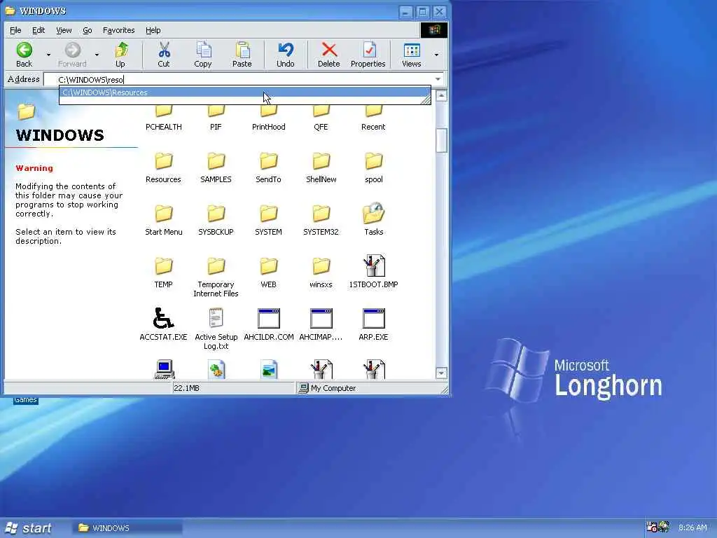This screenshot has width=717, height=538.
Task: Open the Views dropdown arrow
Action: [x=436, y=55]
